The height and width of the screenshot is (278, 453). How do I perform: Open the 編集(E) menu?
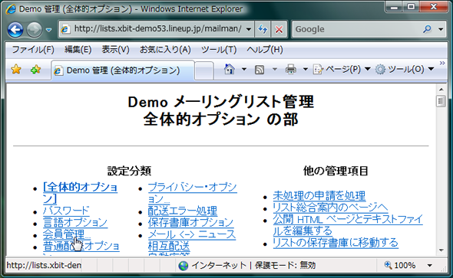click(78, 50)
